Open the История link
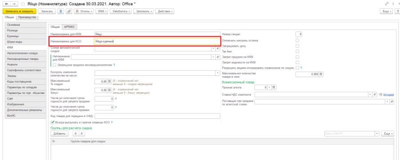Image resolution: width=400 pixels, height=160 pixels. click(388, 94)
